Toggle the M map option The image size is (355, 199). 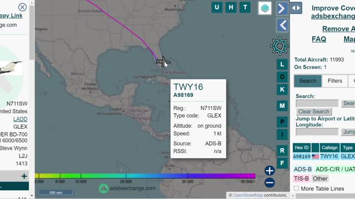click(x=282, y=106)
